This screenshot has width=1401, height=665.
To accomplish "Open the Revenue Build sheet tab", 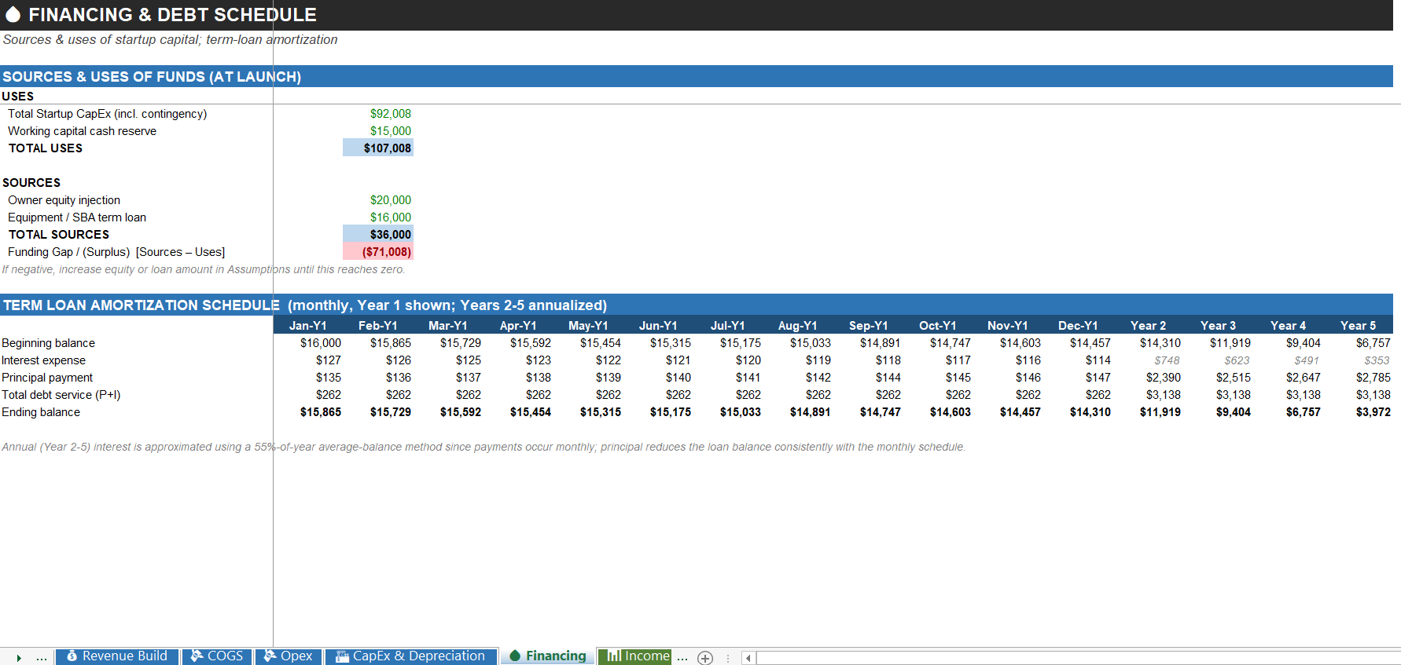I will coord(117,656).
